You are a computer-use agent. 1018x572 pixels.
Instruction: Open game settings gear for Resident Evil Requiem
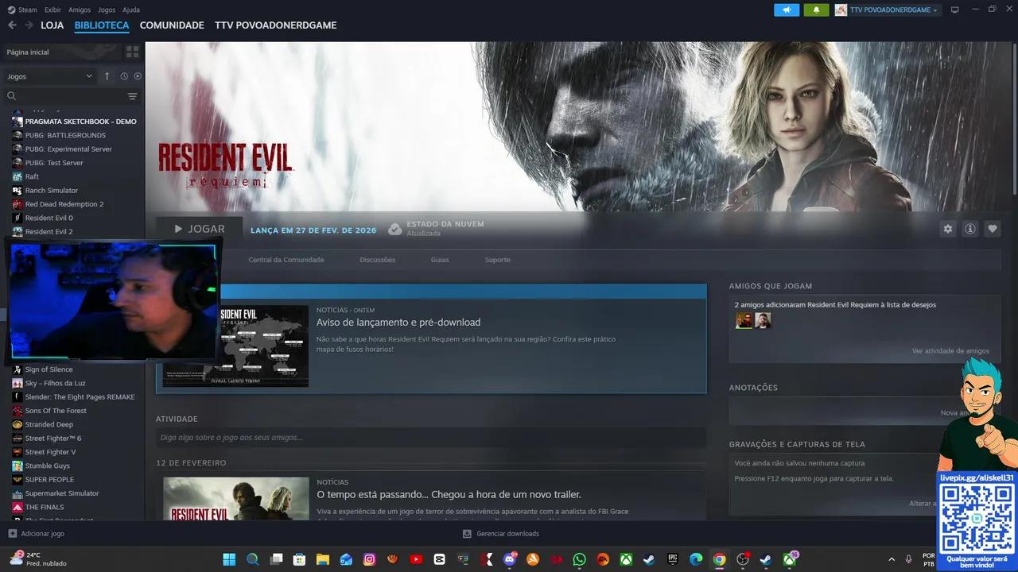click(x=948, y=229)
